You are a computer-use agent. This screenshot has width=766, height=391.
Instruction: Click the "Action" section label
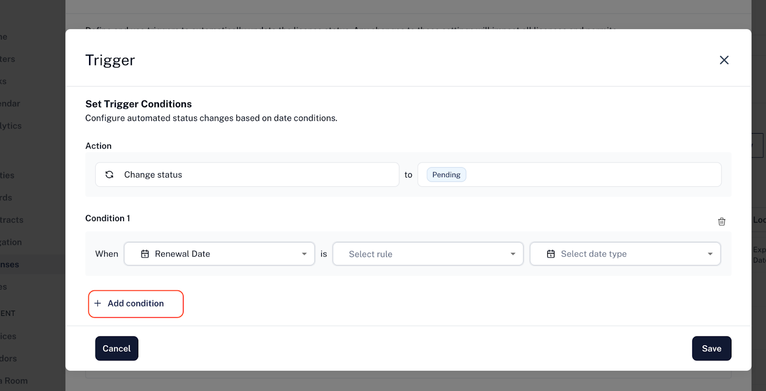click(x=98, y=146)
